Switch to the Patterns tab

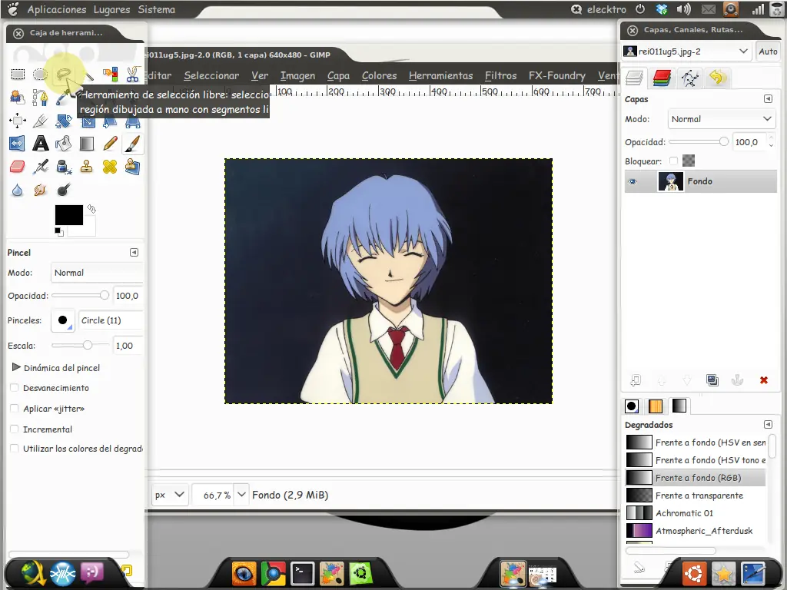pos(656,406)
